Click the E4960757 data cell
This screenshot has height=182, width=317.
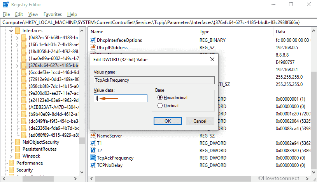point(285,62)
